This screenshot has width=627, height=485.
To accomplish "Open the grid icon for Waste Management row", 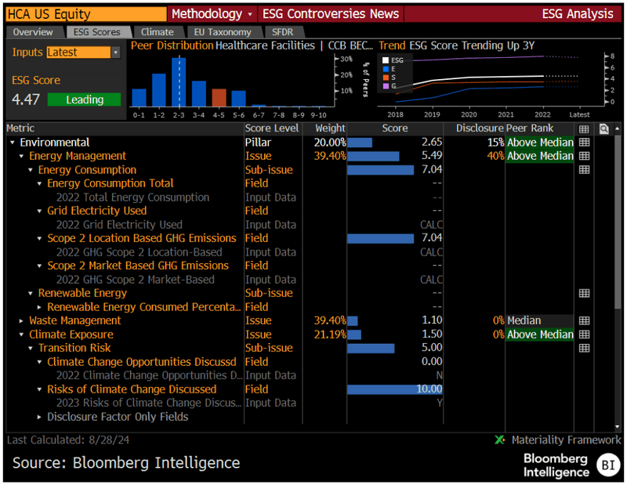I will [584, 320].
